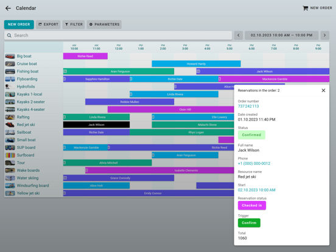336x252 pixels.
Task: Open Mackenzie Gamble Flyboarding reservation
Action: coord(274,79)
